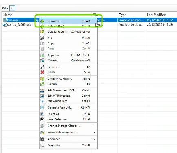Choose Download from the context menu
Image resolution: width=177 pixels, height=153 pixels.
click(69, 21)
